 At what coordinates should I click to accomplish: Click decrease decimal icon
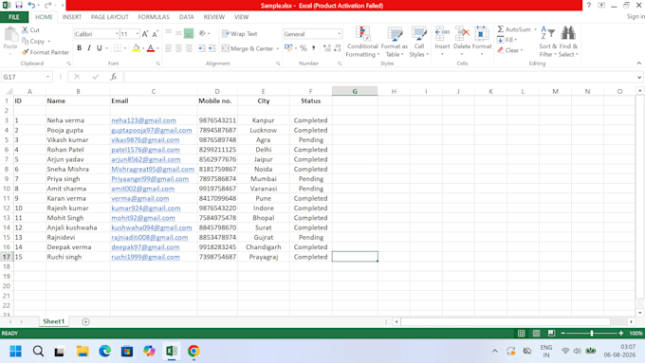click(338, 48)
